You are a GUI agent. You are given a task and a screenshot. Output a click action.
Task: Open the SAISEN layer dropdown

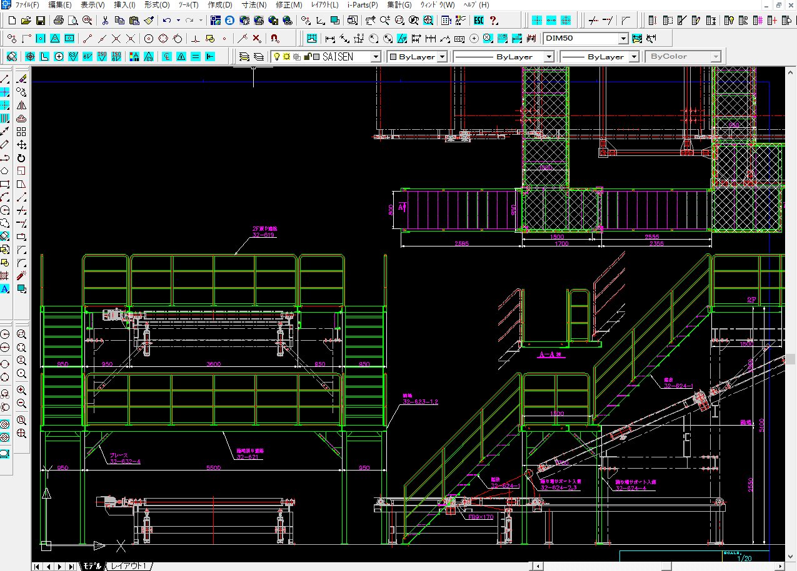pos(376,57)
